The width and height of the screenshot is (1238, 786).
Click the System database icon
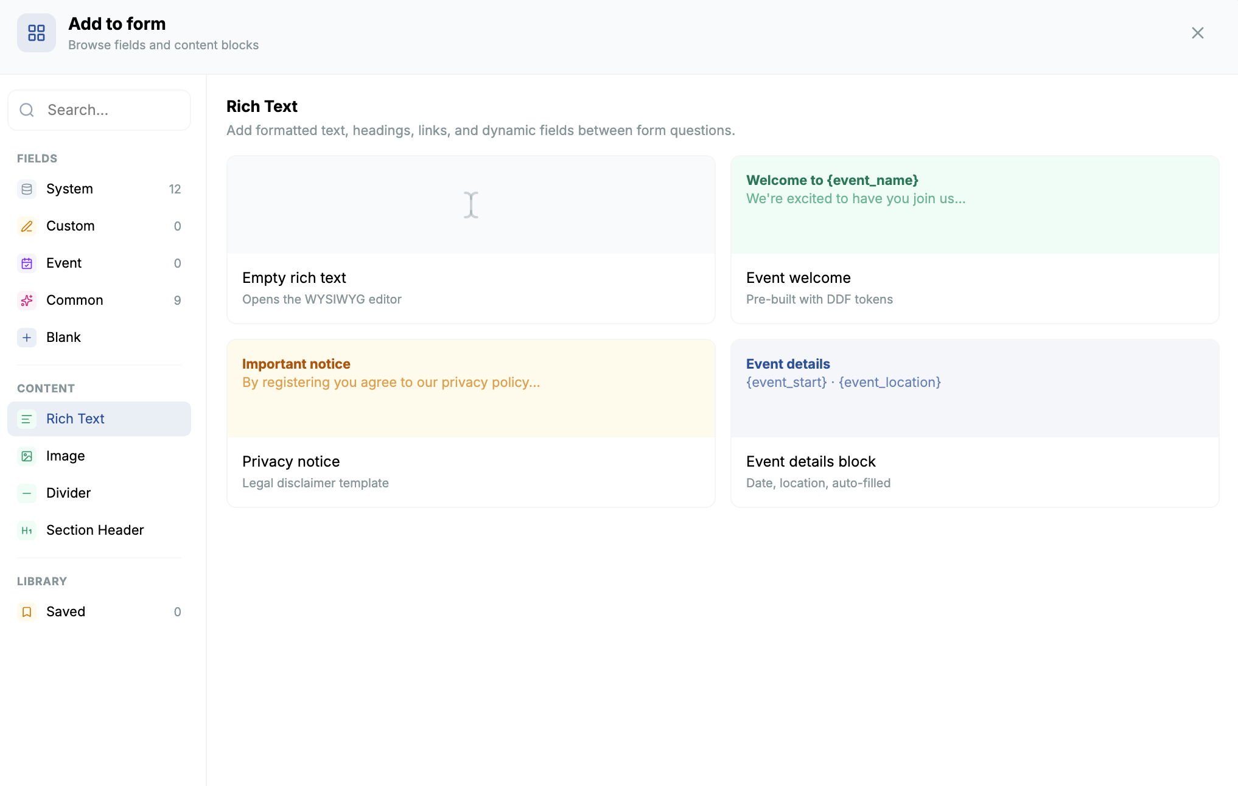27,189
